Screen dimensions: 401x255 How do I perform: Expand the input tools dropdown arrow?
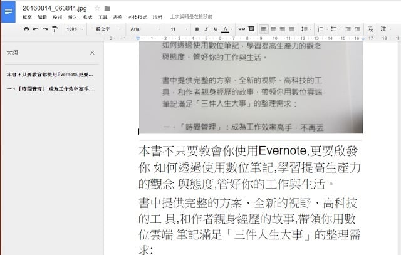[x=390, y=29]
